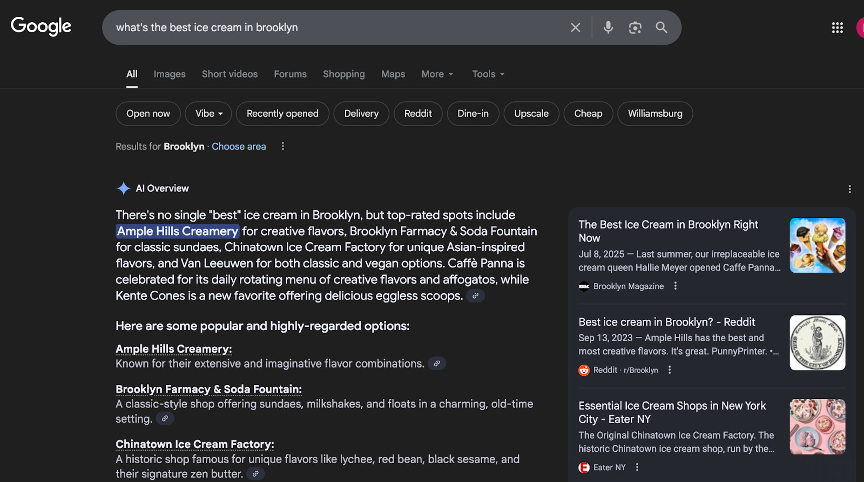Open Google Lens image search icon
The height and width of the screenshot is (482, 864).
(635, 27)
